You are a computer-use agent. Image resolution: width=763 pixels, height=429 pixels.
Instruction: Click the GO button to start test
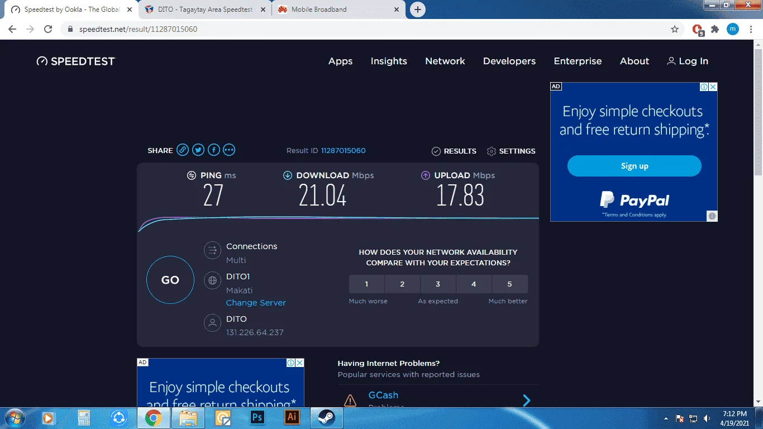(170, 280)
